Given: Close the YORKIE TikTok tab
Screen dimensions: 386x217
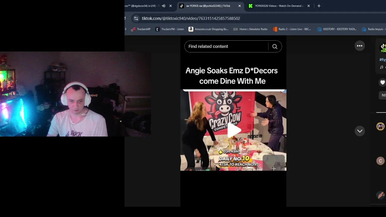Looking at the screenshot, I should (x=239, y=6).
